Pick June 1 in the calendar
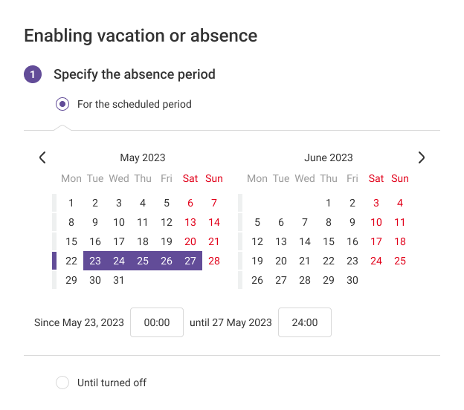The width and height of the screenshot is (464, 410). coord(329,203)
